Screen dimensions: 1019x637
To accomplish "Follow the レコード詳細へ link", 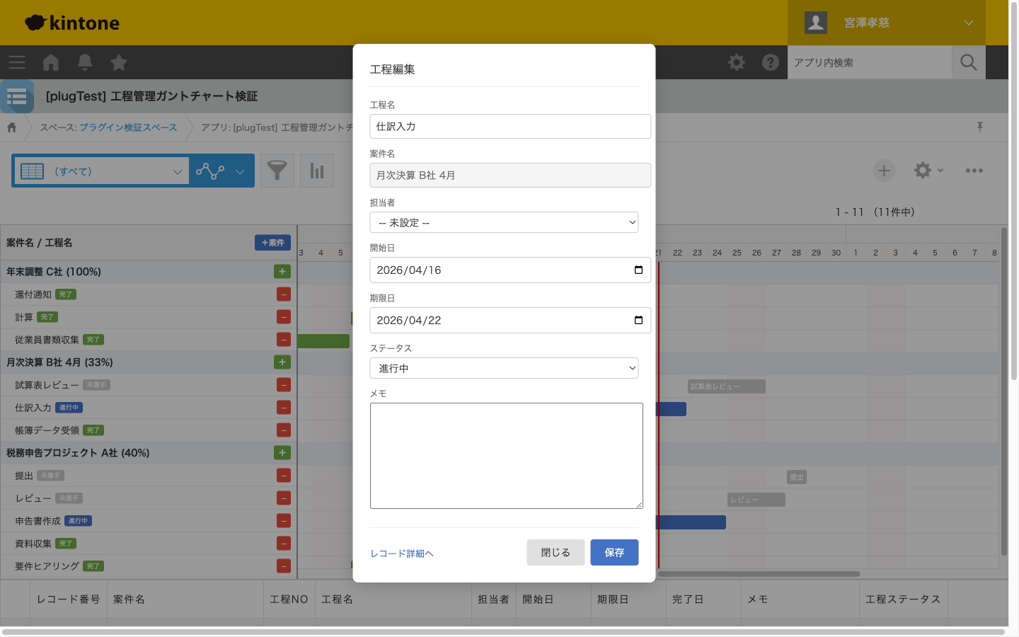I will (402, 553).
